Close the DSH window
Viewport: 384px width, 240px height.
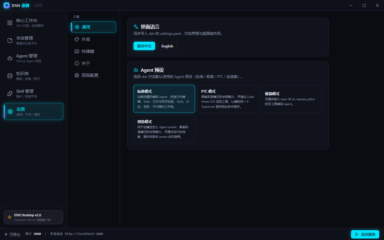(x=377, y=5)
